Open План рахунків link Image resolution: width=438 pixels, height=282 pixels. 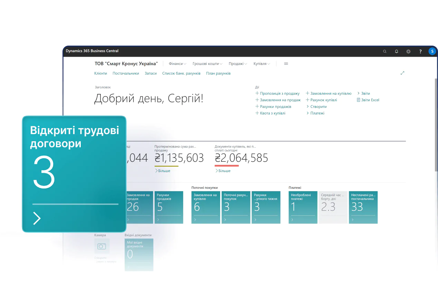coord(218,73)
